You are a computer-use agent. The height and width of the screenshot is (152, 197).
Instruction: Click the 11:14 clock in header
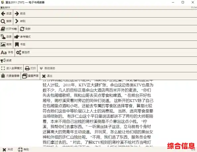point(194,8)
